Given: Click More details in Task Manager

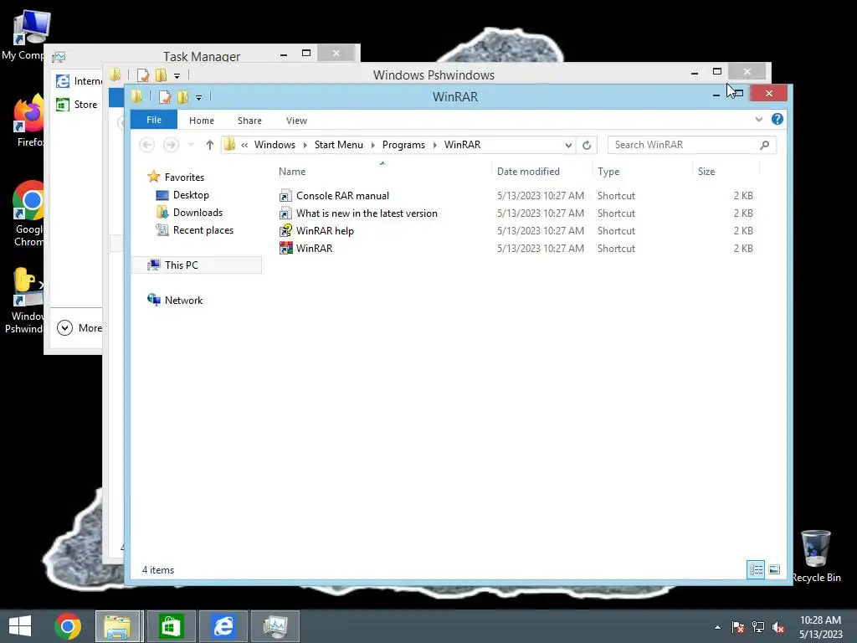Looking at the screenshot, I should pos(80,328).
